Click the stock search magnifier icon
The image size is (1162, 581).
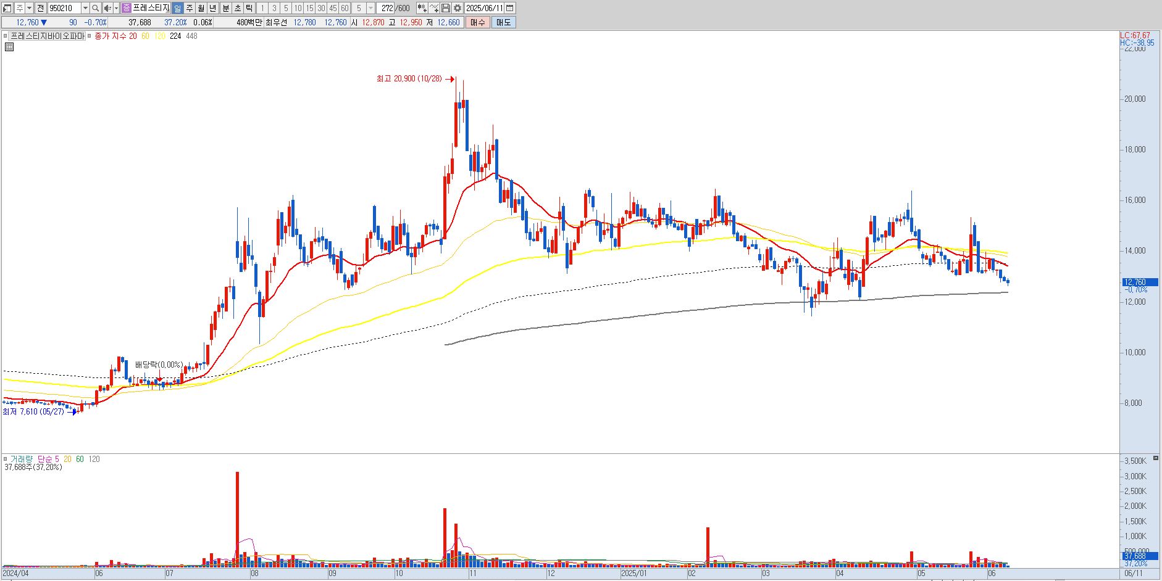(x=96, y=8)
